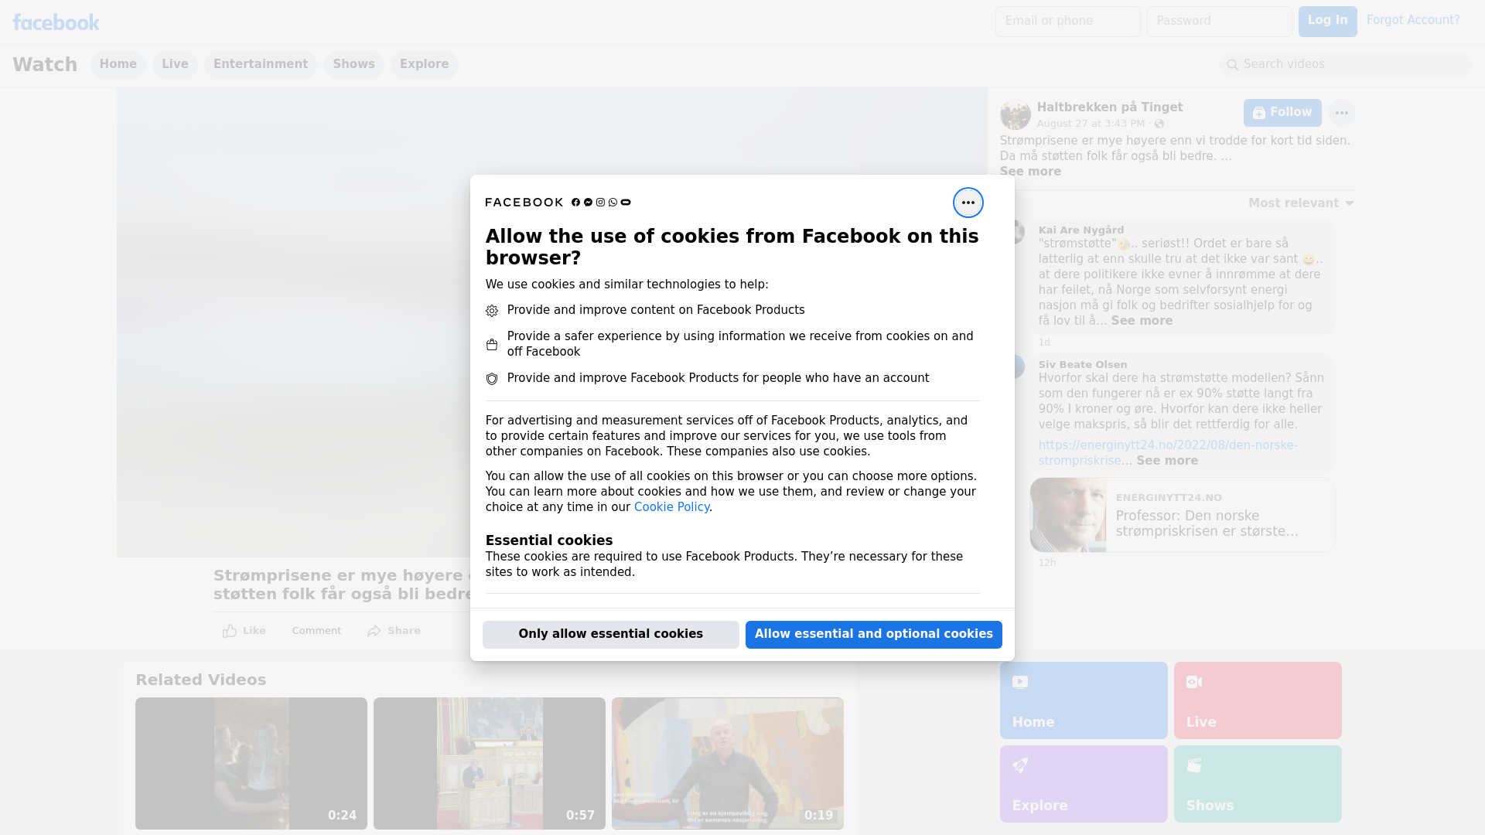The height and width of the screenshot is (835, 1485).
Task: Open the post options three-dot menu
Action: [x=1341, y=113]
